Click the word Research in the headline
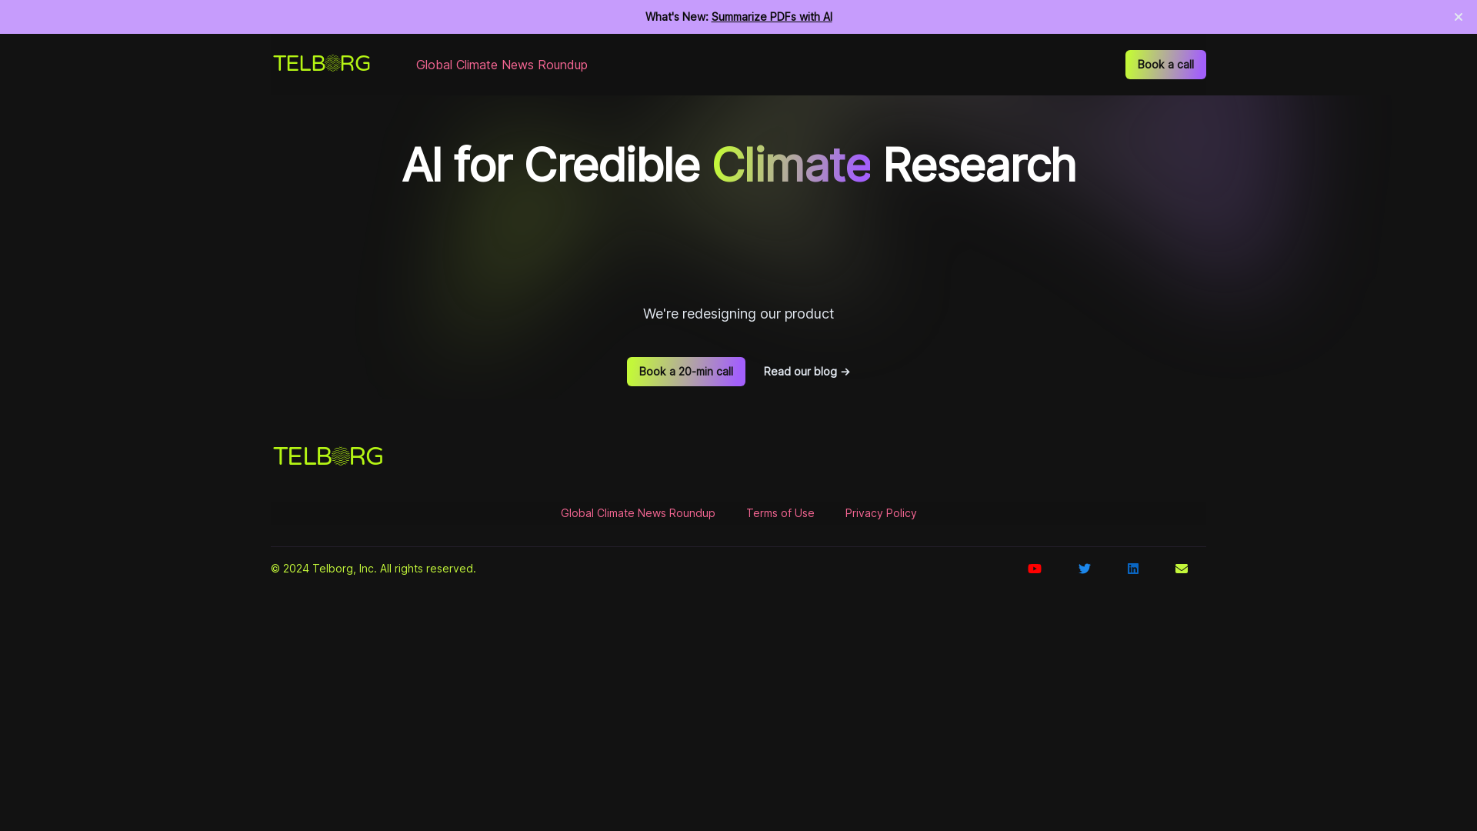Image resolution: width=1477 pixels, height=831 pixels. click(x=979, y=165)
